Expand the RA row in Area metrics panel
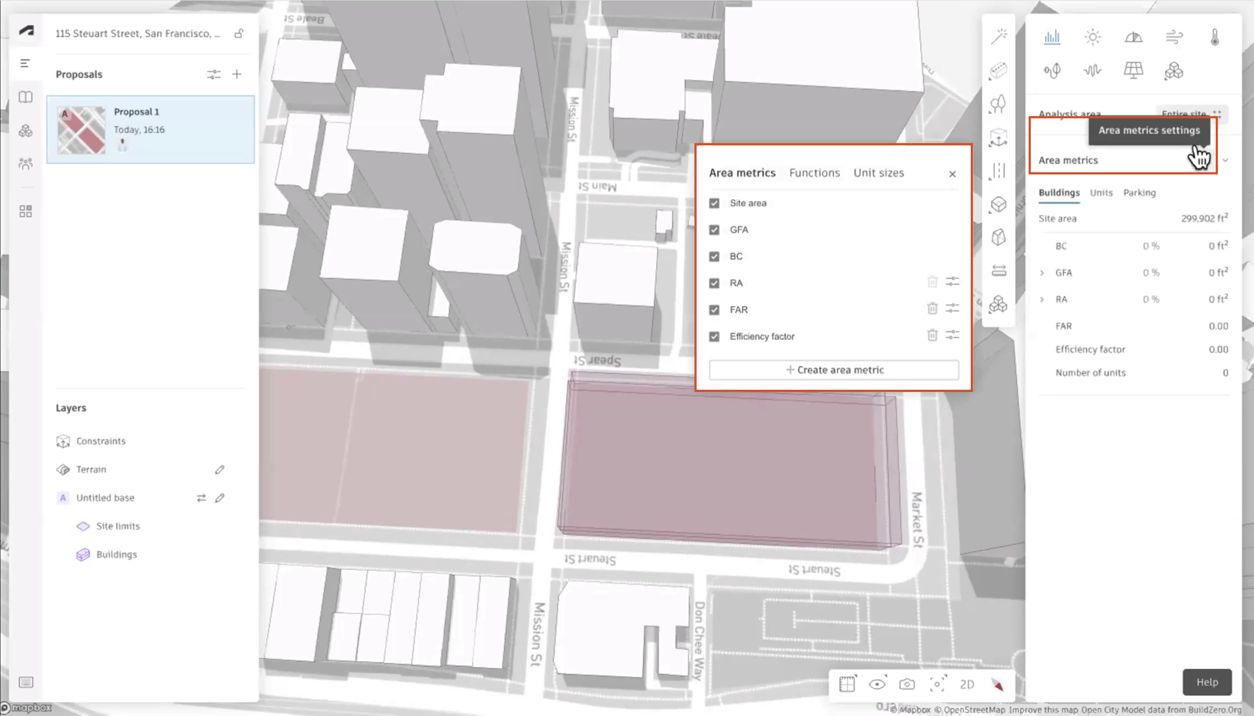This screenshot has width=1254, height=716. click(x=1042, y=298)
